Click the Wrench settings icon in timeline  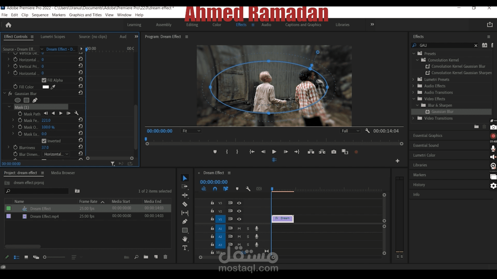click(x=248, y=189)
